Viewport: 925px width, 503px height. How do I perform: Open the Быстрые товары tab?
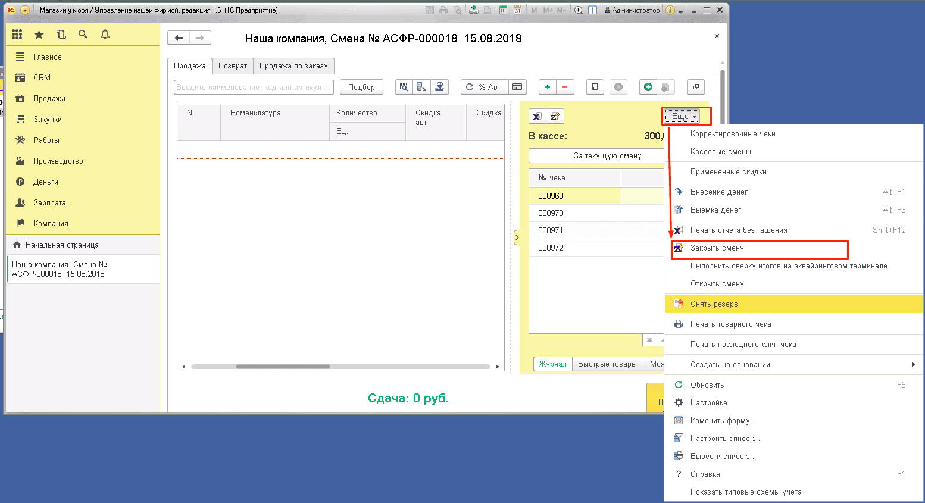pos(607,364)
